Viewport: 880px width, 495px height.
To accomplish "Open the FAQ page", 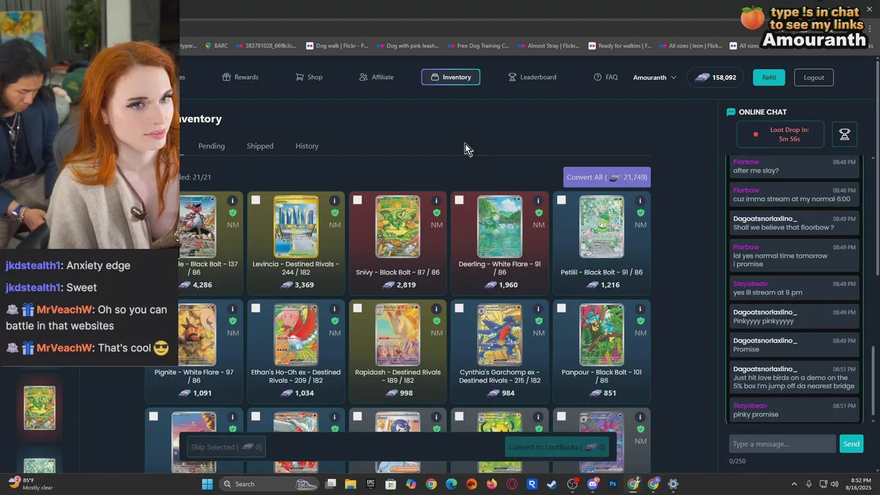I will click(606, 77).
